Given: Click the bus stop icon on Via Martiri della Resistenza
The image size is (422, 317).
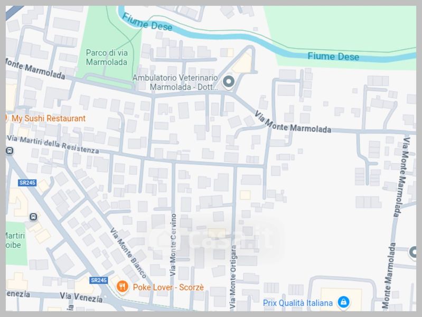Looking at the screenshot, I should coord(10,151).
